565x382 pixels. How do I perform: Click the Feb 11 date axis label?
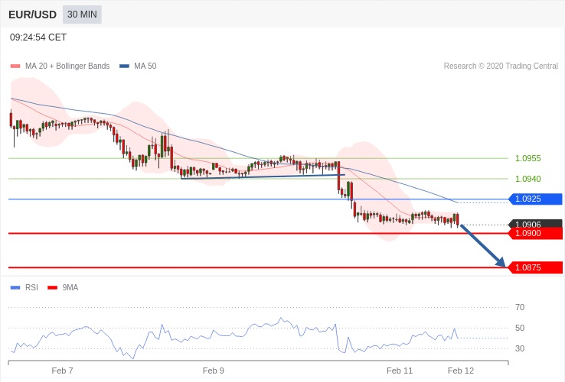[x=400, y=371]
